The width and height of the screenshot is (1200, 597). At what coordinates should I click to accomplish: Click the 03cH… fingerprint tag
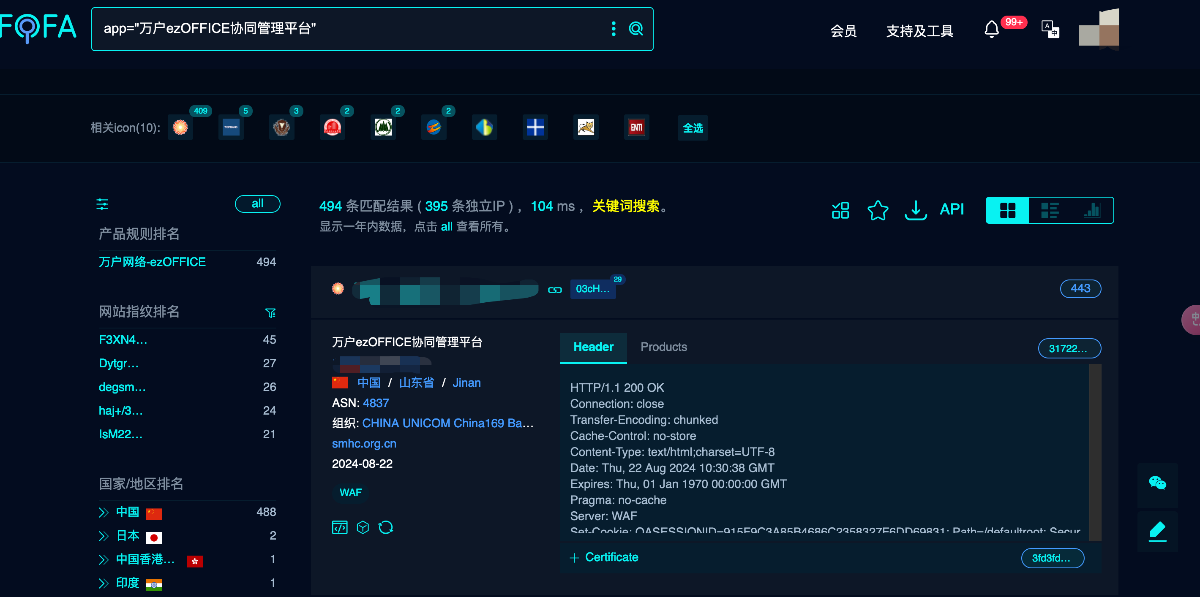(x=592, y=289)
